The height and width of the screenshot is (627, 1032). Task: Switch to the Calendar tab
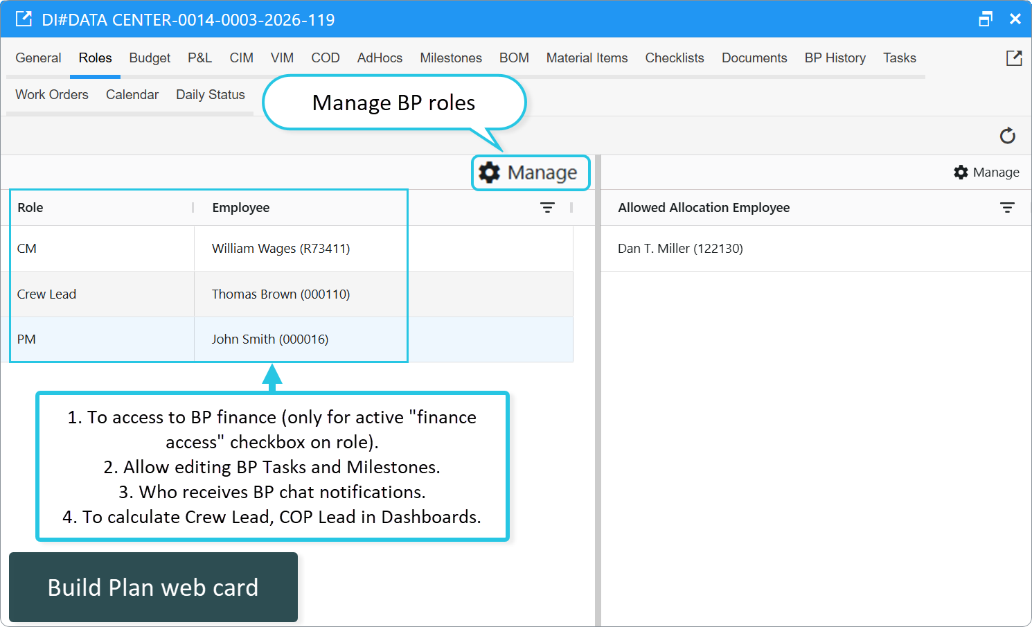click(132, 95)
